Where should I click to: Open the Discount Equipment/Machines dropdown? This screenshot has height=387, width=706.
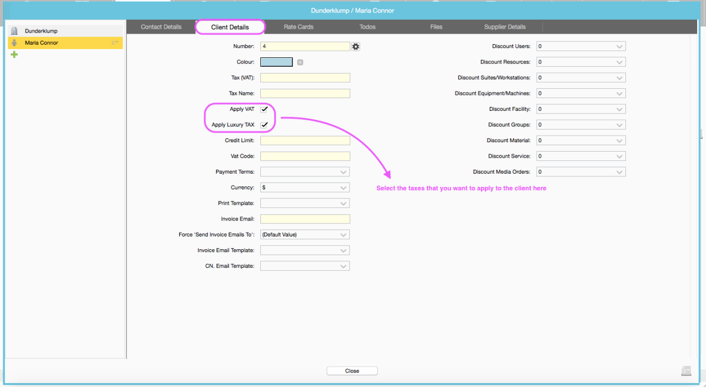pos(581,94)
